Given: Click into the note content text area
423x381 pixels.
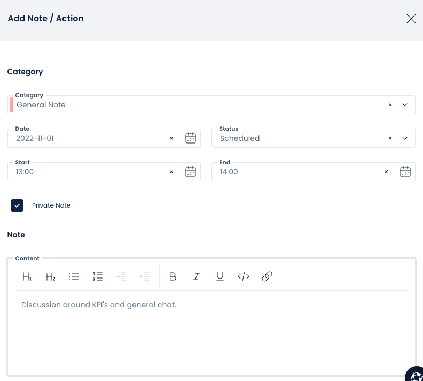Looking at the screenshot, I should tap(211, 331).
